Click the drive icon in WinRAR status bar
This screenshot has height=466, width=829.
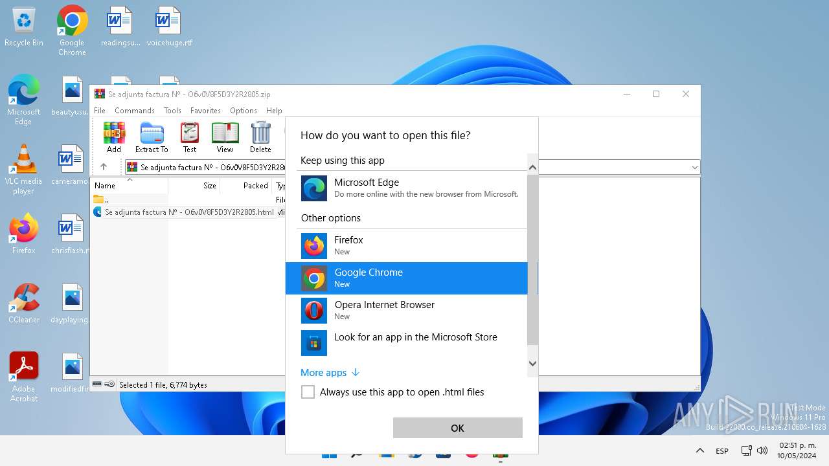pos(97,384)
